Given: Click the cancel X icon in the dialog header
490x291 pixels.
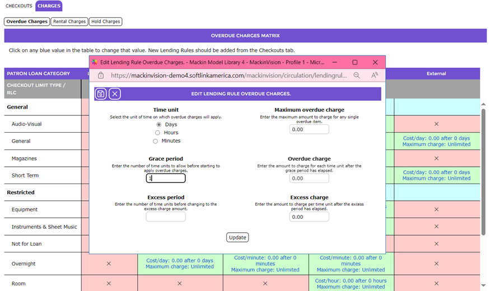Looking at the screenshot, I should click(115, 93).
